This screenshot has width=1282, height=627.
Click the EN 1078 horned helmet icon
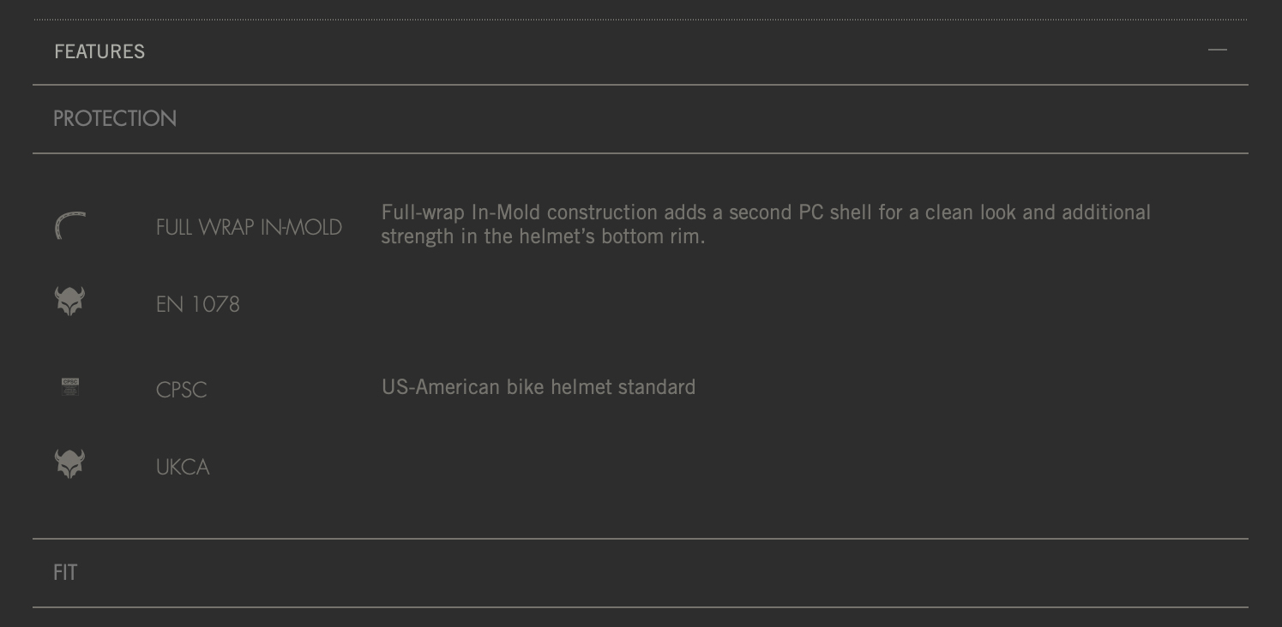[x=69, y=301]
